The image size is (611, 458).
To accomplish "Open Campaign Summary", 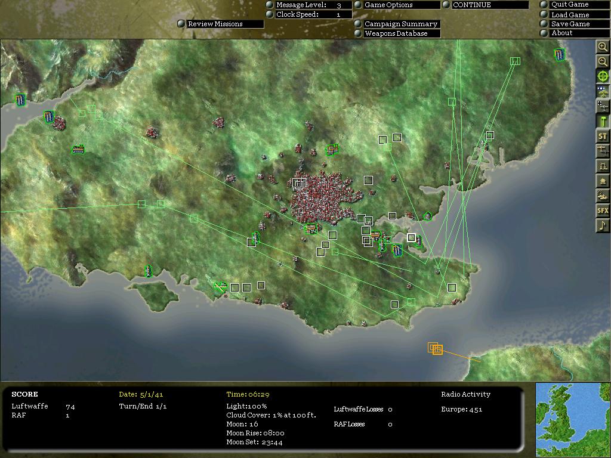I will coord(402,24).
